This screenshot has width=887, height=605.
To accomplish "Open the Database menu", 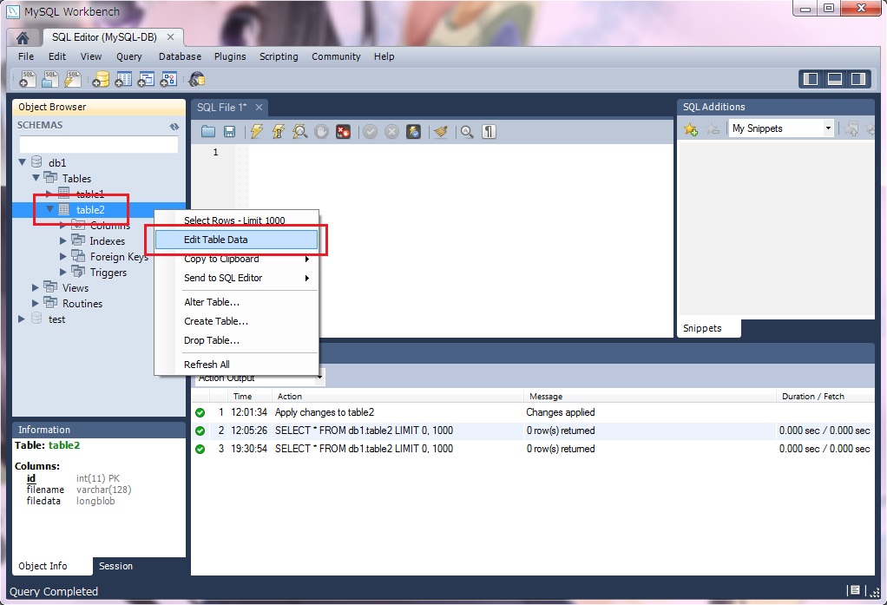I will (180, 56).
